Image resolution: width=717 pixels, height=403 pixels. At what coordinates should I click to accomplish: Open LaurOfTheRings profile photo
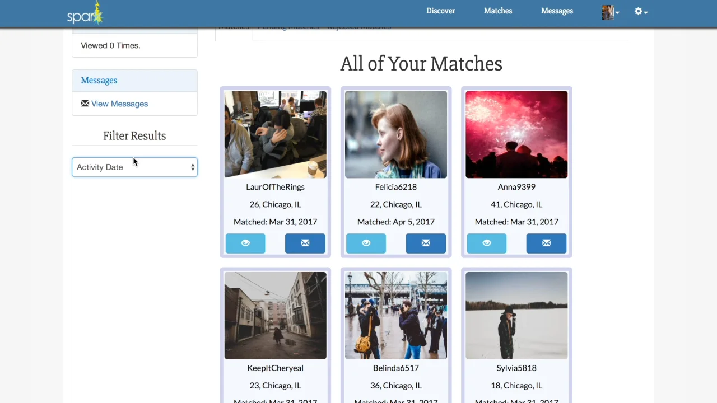click(x=275, y=134)
